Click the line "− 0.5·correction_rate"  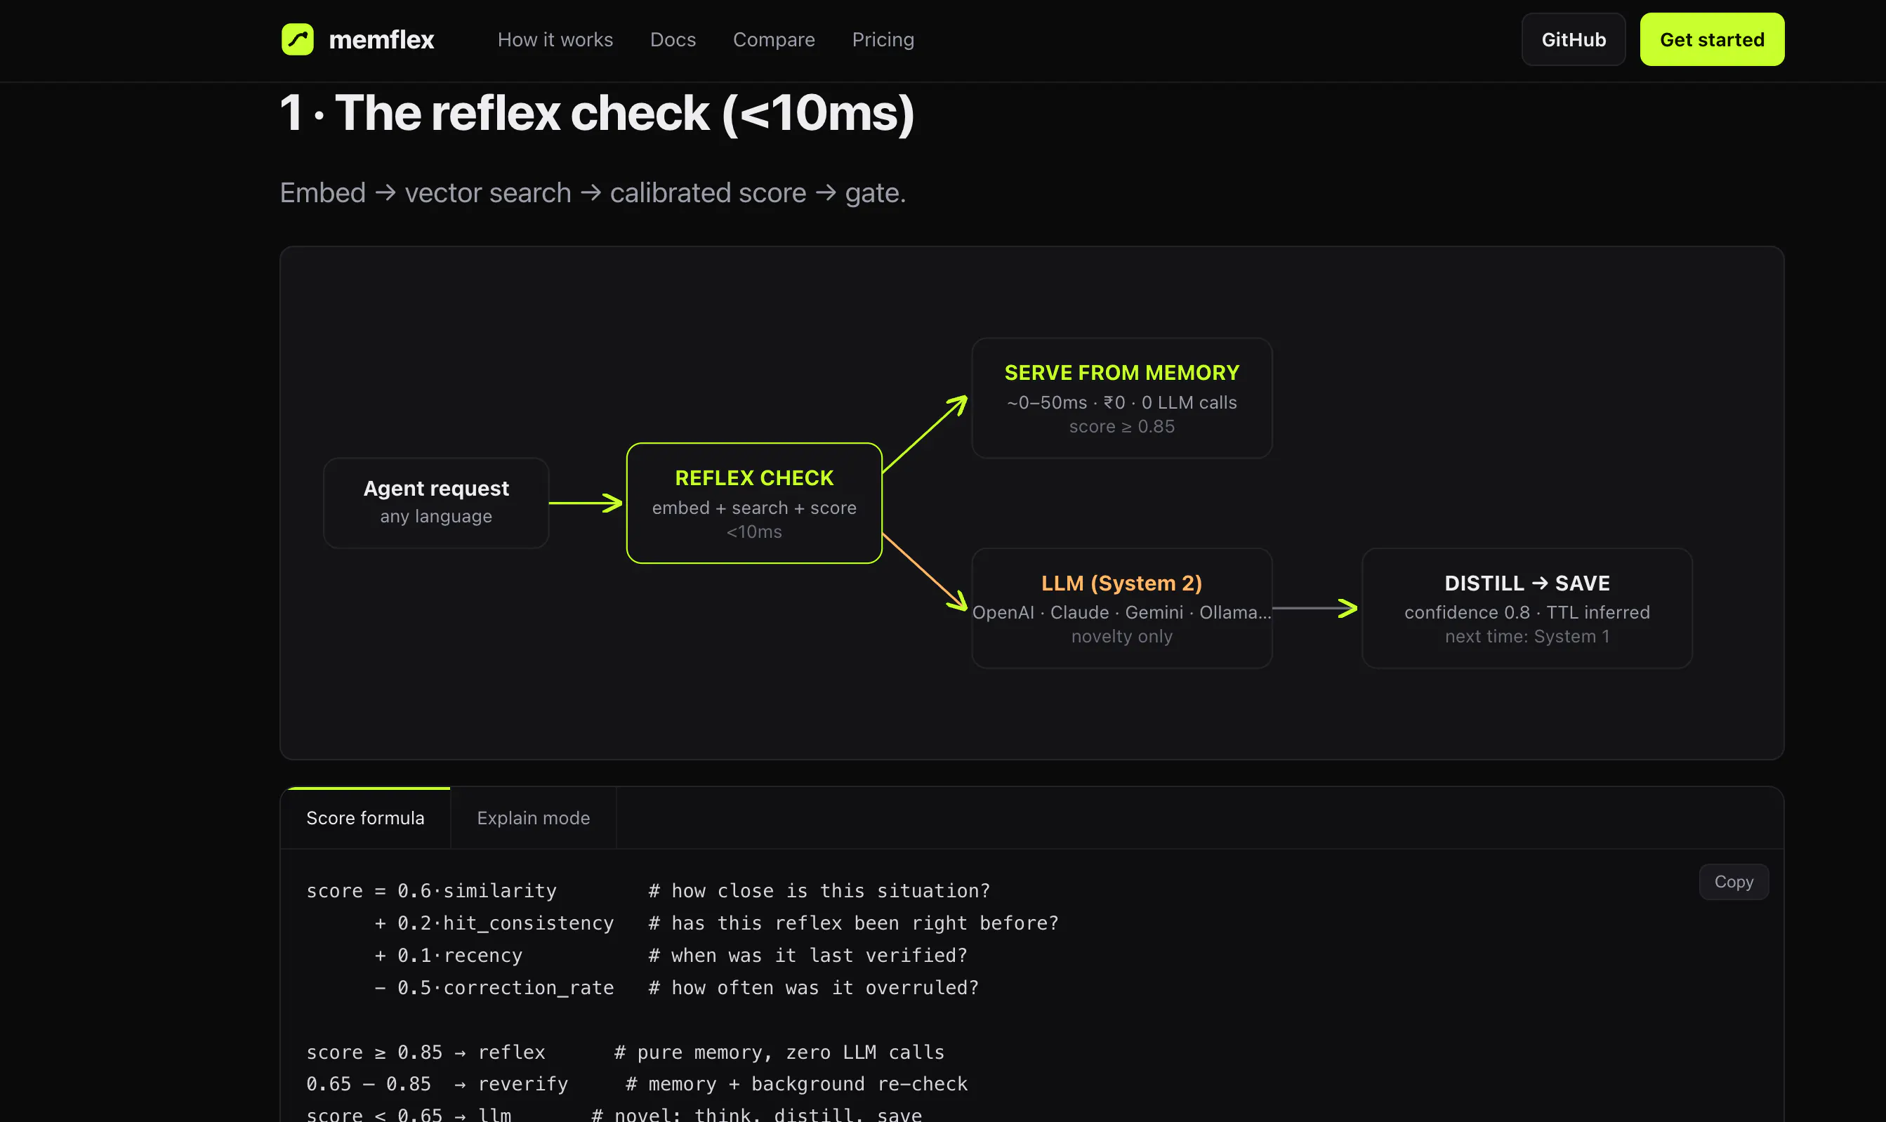click(x=494, y=987)
